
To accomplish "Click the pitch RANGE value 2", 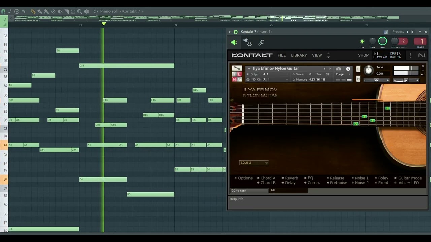I will coord(403,41).
